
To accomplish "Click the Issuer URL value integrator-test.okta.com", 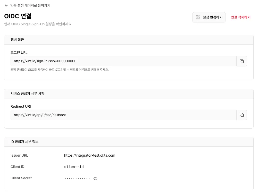I will 90,155.
